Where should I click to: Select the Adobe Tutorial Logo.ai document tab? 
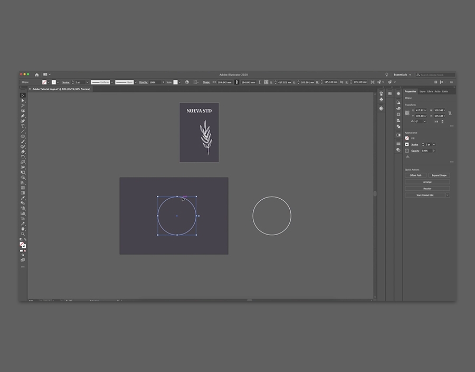tap(61, 89)
